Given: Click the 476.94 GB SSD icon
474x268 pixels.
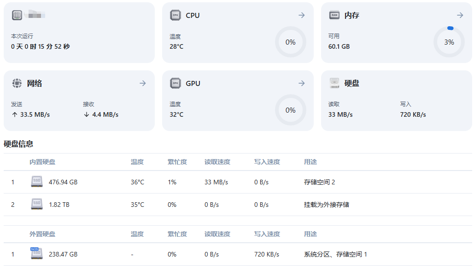Looking at the screenshot, I should coord(37,182).
